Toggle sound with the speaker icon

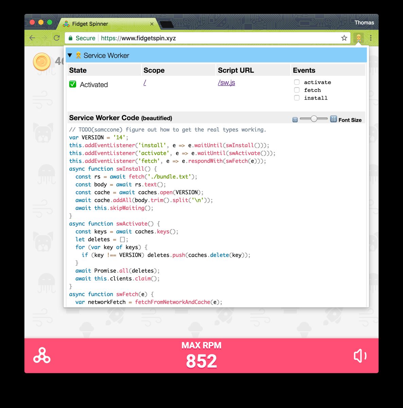360,356
